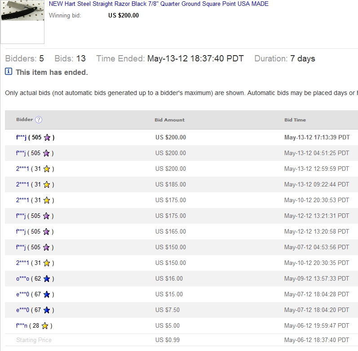Click the info icon beside 'This item has ended'
This screenshot has width=358, height=351.
(x=9, y=71)
